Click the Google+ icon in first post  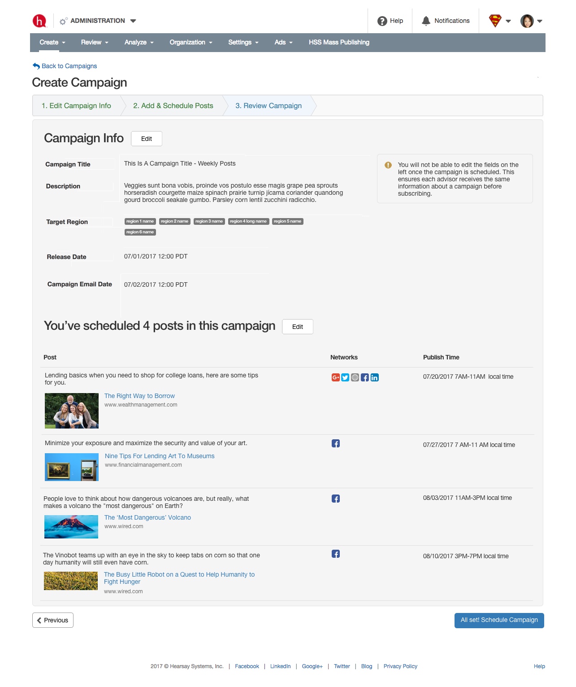click(335, 377)
